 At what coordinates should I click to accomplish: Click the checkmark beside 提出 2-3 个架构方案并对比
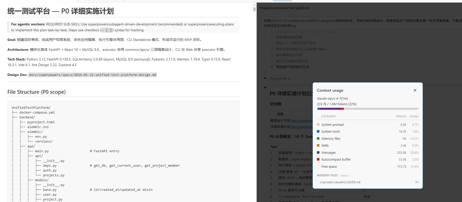272,43
